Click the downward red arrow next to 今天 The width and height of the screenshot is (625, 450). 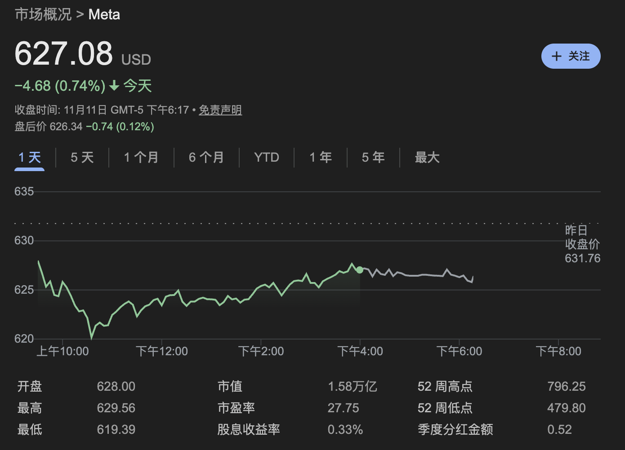click(114, 86)
